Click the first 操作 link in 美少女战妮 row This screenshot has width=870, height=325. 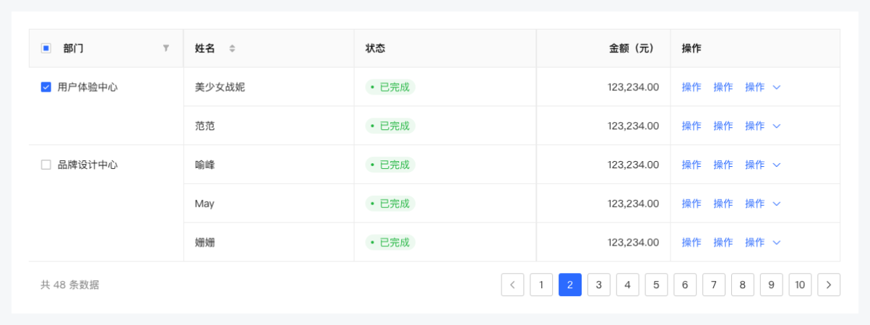coord(692,87)
